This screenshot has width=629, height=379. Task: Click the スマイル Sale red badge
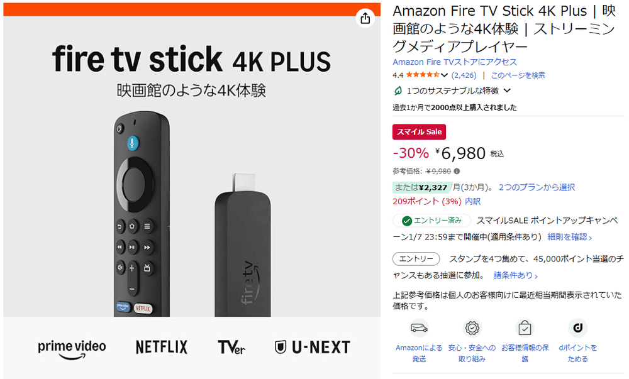[419, 132]
